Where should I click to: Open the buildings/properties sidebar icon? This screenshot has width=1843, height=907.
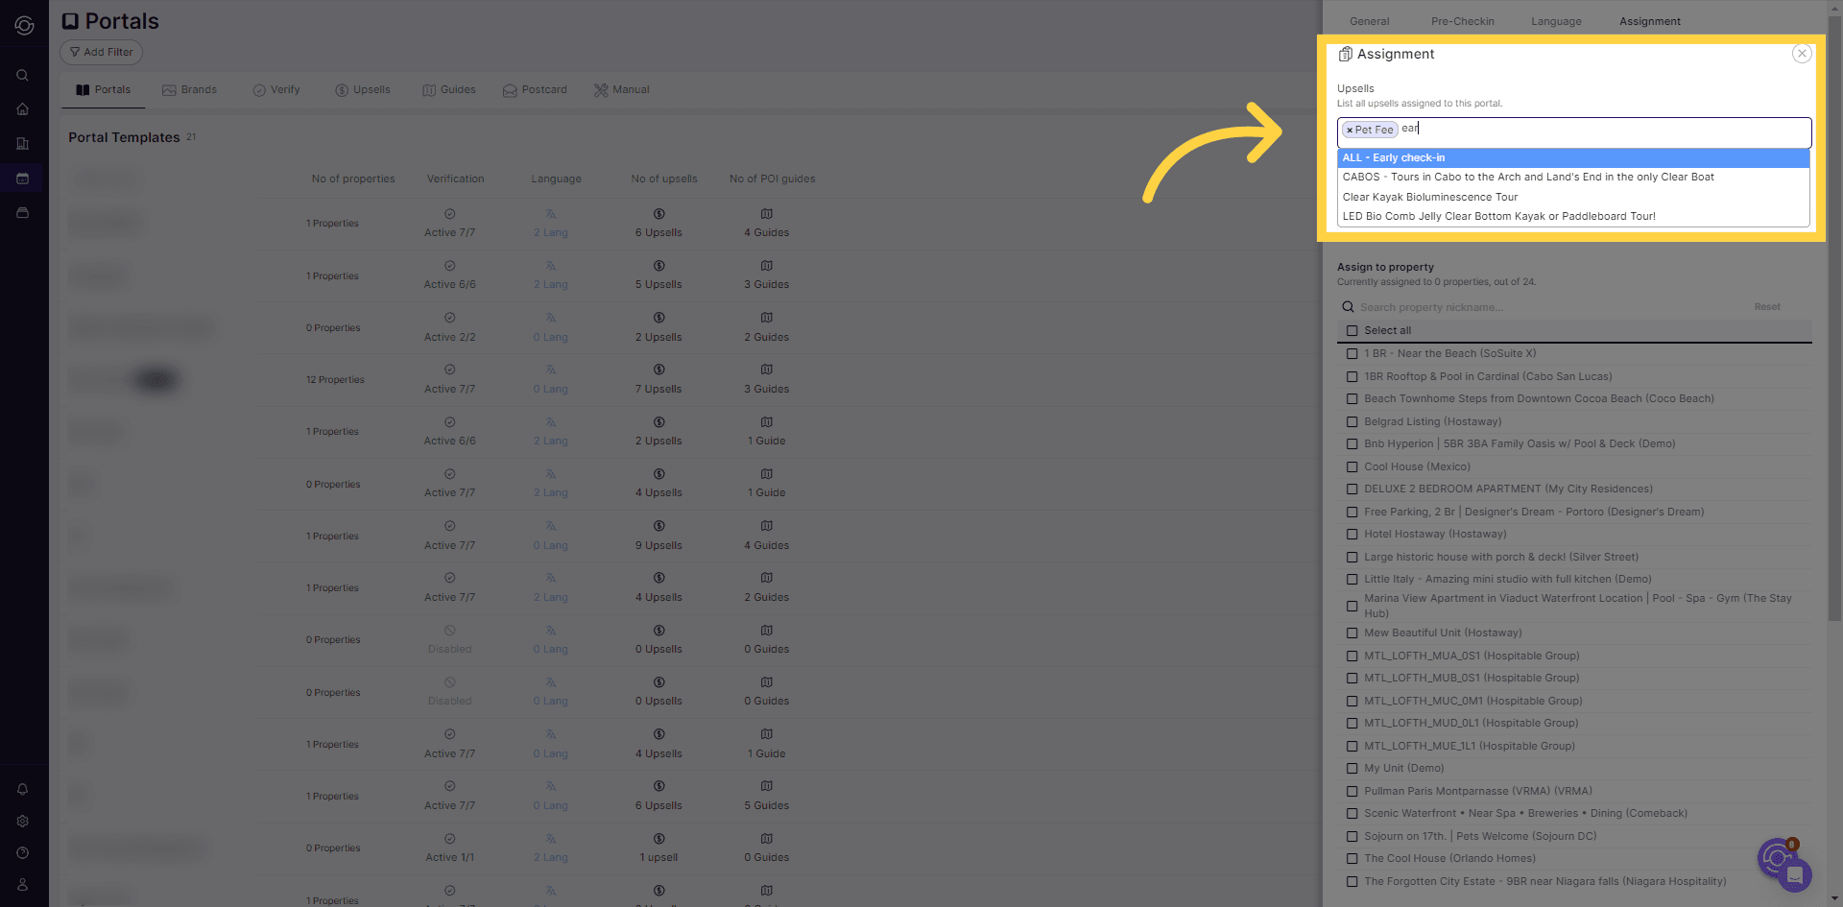[22, 144]
